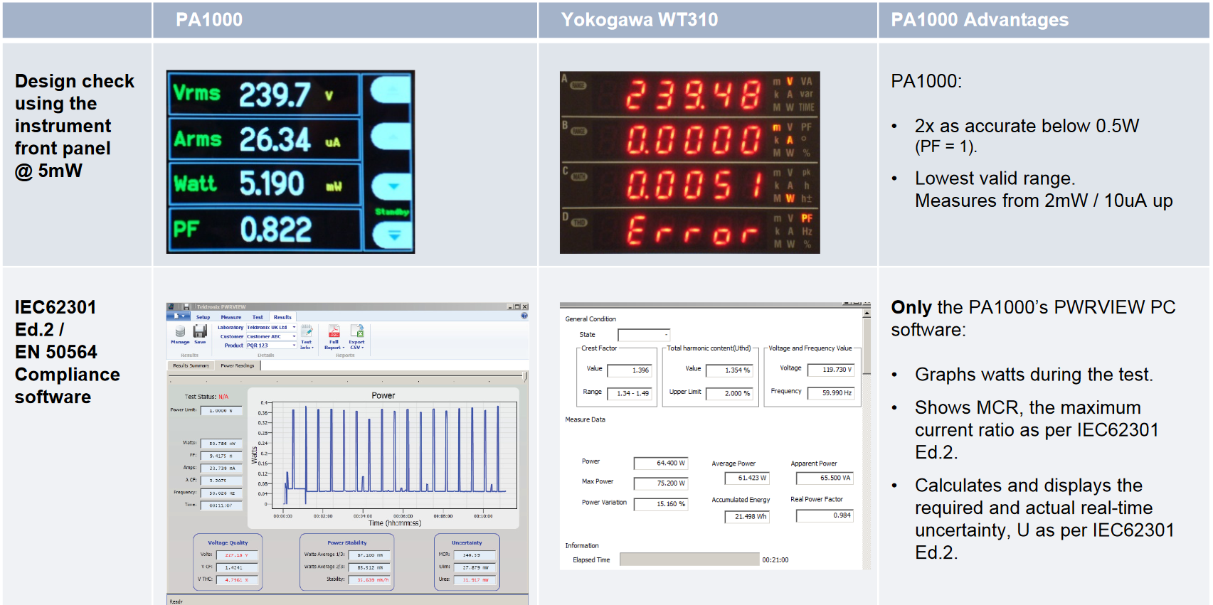
Task: Click the Power Variation field showing 15.160 %
Action: click(661, 504)
